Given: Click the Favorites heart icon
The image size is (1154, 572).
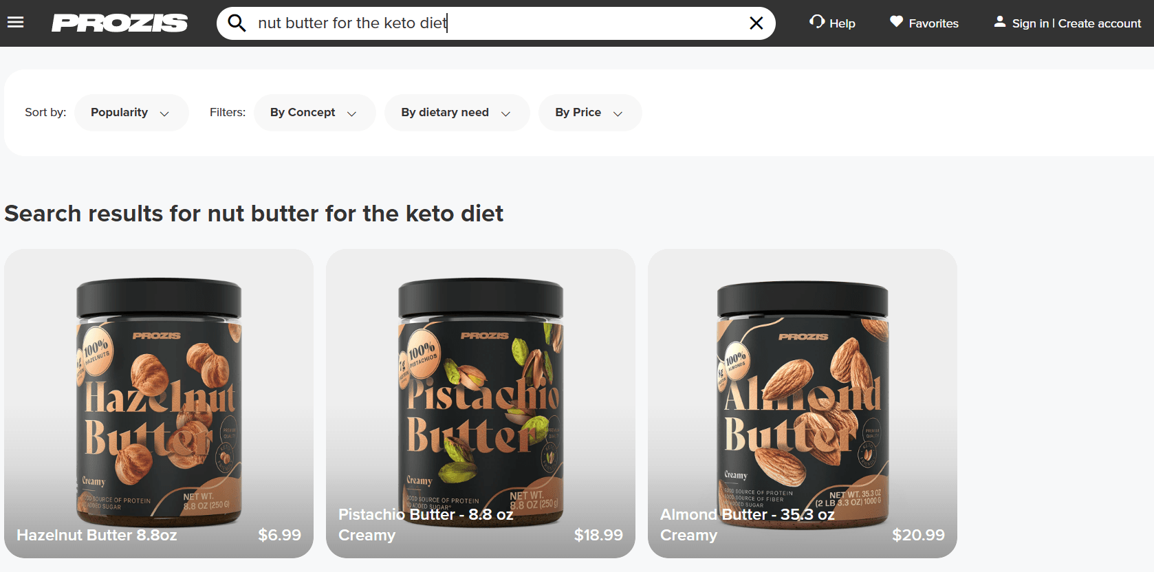Looking at the screenshot, I should point(896,22).
